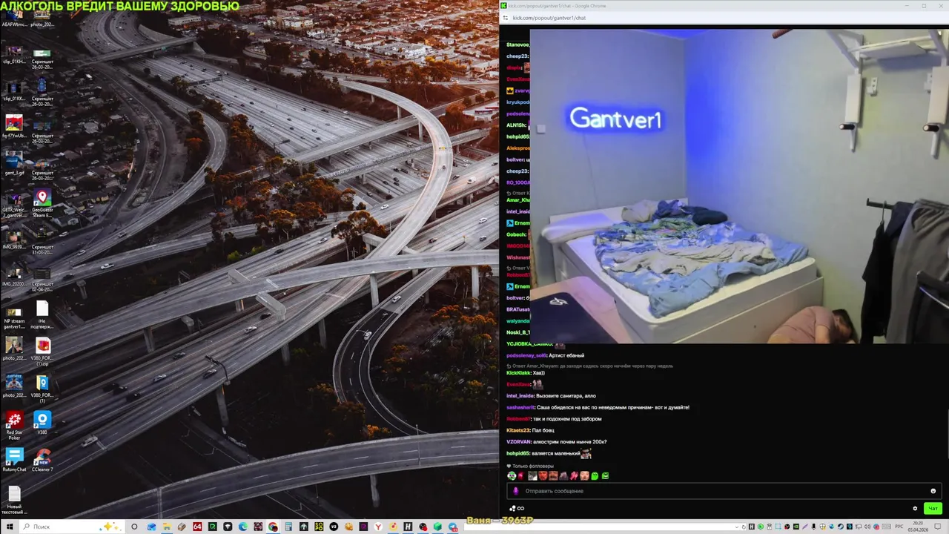Open intel_inside username in the chat

click(520, 396)
